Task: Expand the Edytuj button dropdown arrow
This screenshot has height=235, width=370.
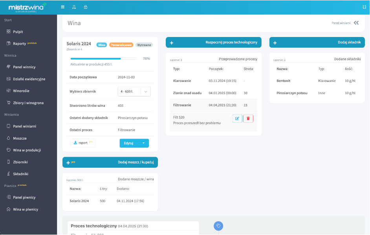Action: tap(144, 143)
